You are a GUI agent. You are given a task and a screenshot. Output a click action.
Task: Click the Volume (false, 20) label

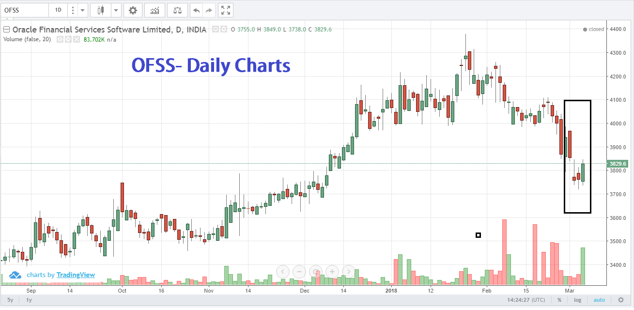coord(27,39)
